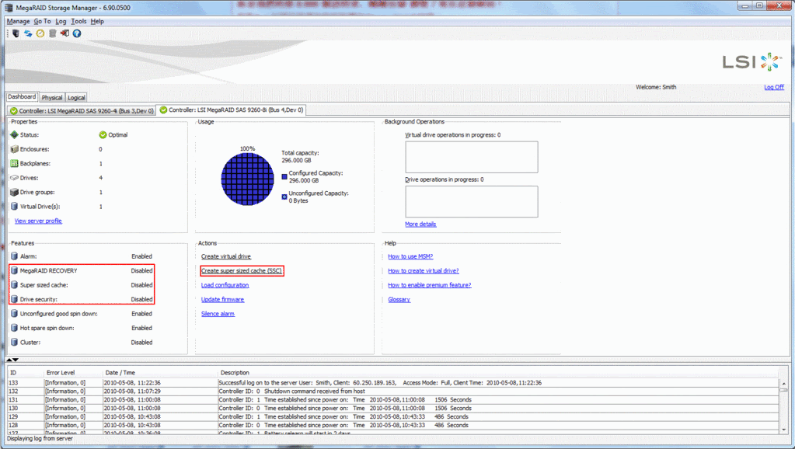The image size is (795, 449).
Task: Open the Help menu
Action: [x=97, y=21]
